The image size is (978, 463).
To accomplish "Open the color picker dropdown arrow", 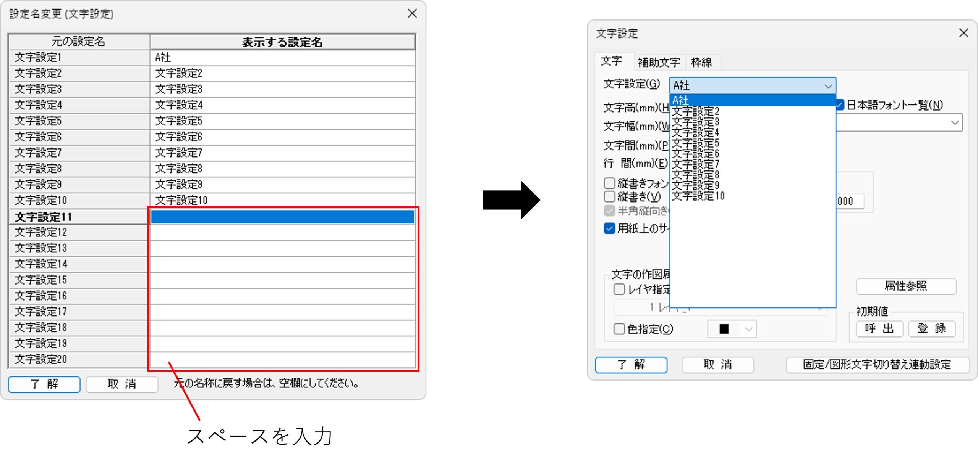I will 748,329.
